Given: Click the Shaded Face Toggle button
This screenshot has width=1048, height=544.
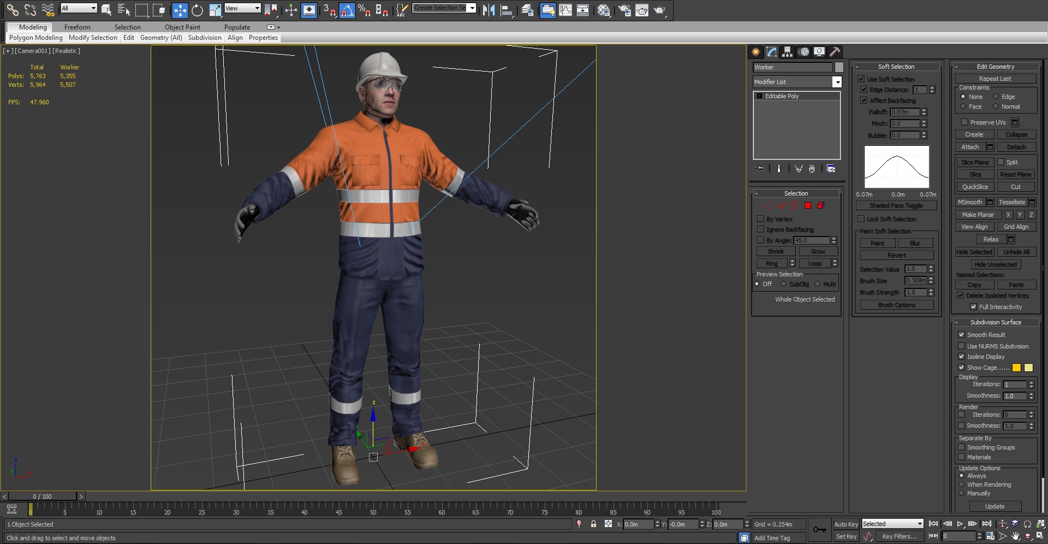Looking at the screenshot, I should click(x=896, y=205).
